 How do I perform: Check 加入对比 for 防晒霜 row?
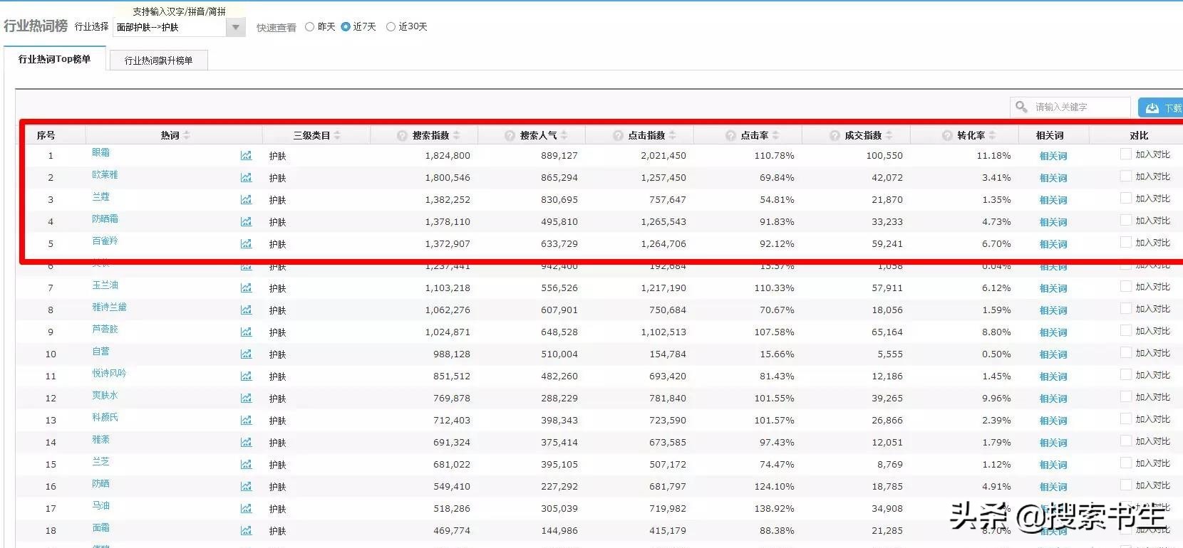click(x=1126, y=220)
